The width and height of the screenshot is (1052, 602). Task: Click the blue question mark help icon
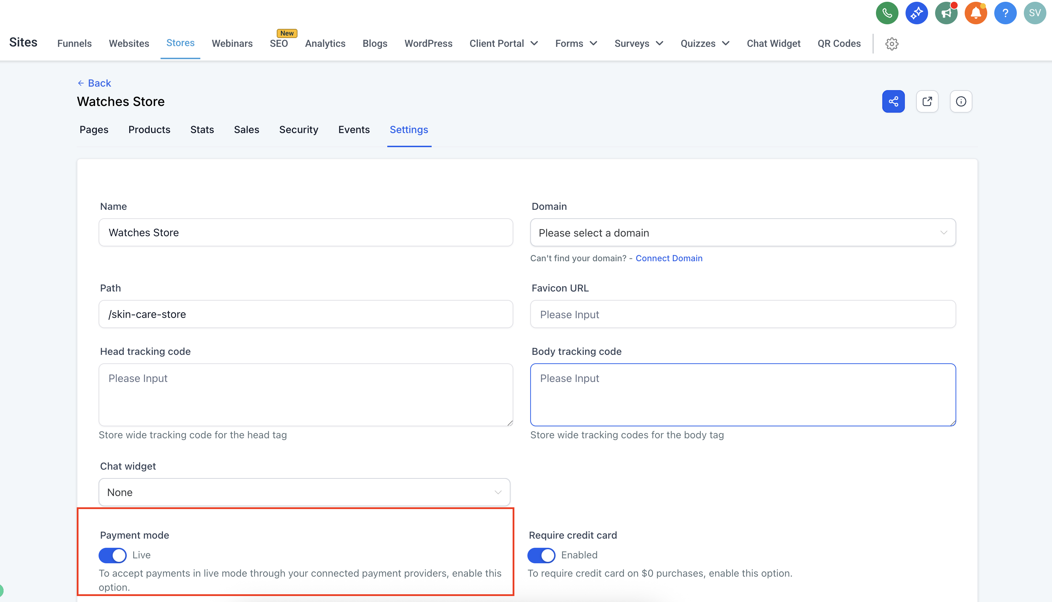(1005, 13)
